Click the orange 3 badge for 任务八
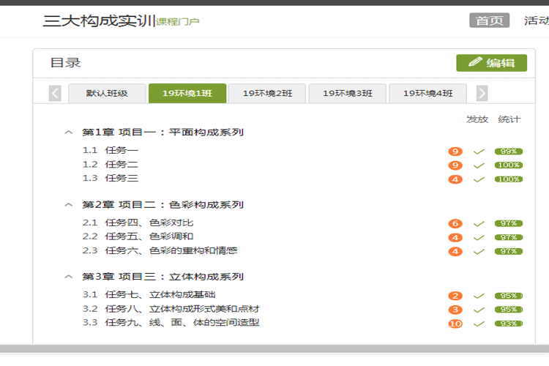 coord(455,310)
